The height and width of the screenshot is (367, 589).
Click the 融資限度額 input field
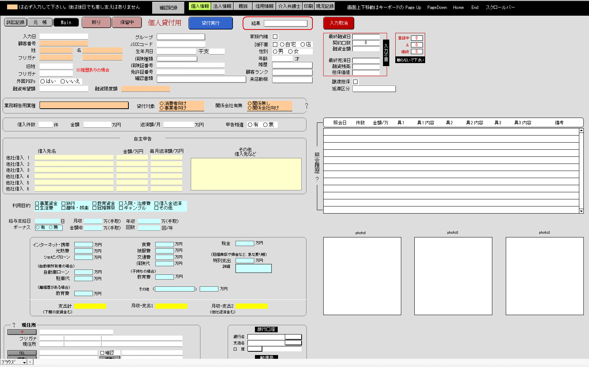click(x=146, y=89)
